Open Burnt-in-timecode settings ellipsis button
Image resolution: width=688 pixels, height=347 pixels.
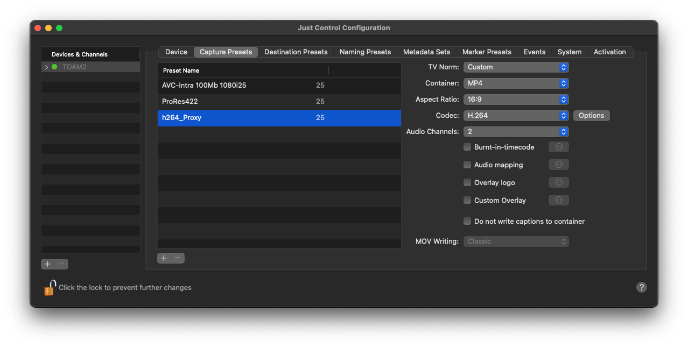coord(559,147)
